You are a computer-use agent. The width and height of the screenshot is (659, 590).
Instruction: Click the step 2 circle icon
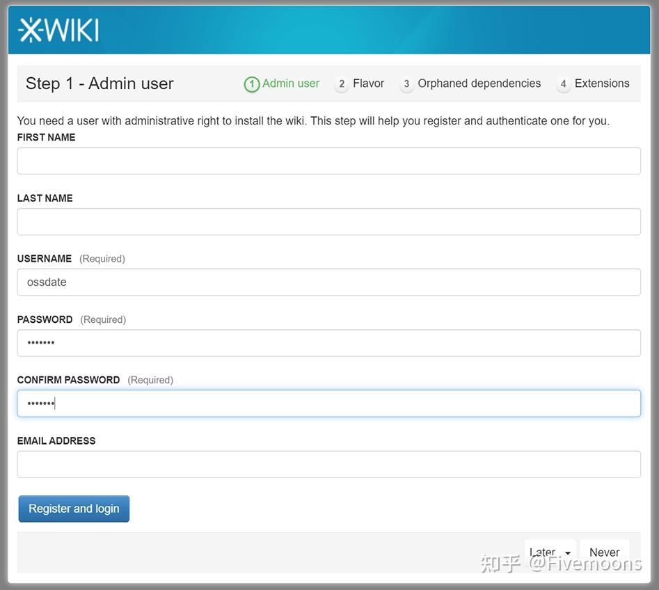click(x=342, y=83)
